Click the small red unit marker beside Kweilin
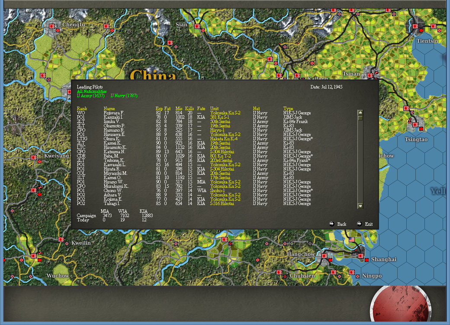 pos(67,244)
